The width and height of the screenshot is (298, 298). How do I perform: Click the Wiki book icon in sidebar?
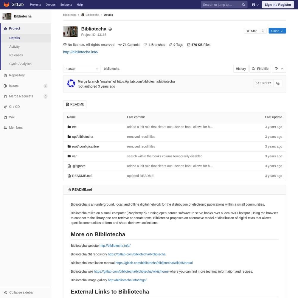(x=5, y=117)
